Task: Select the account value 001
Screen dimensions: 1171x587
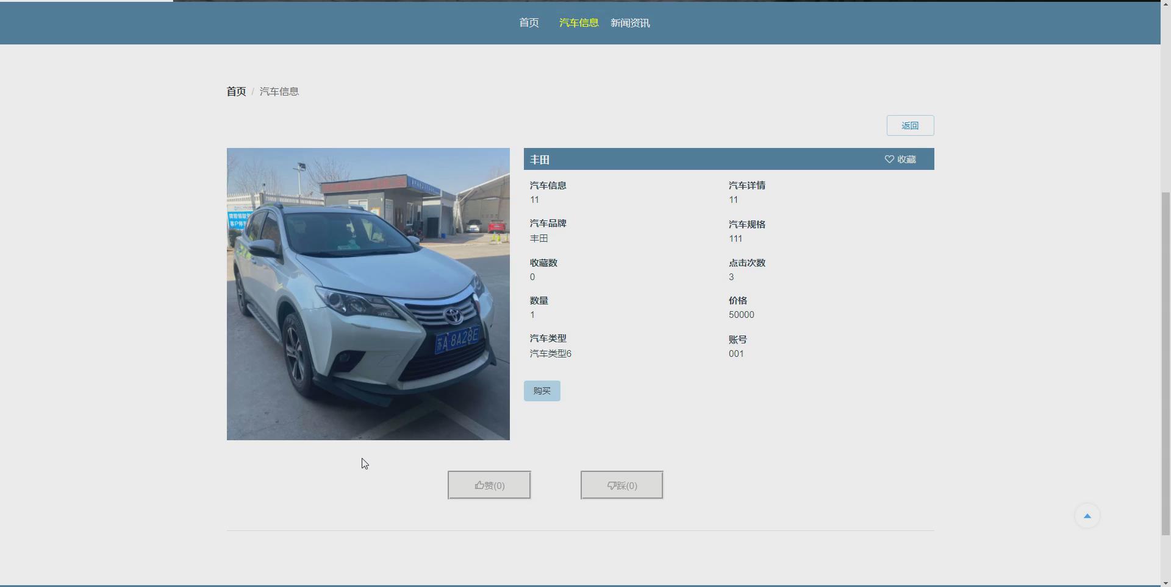Action: tap(736, 354)
